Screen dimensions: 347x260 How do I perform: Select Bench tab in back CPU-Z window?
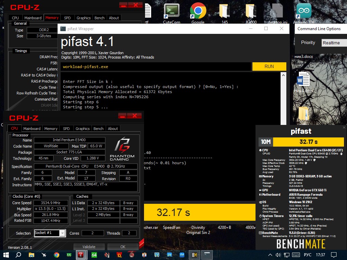pos(99,18)
